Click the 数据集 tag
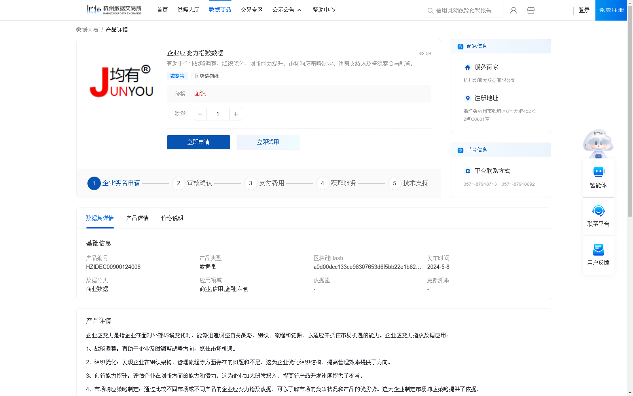 pos(177,76)
